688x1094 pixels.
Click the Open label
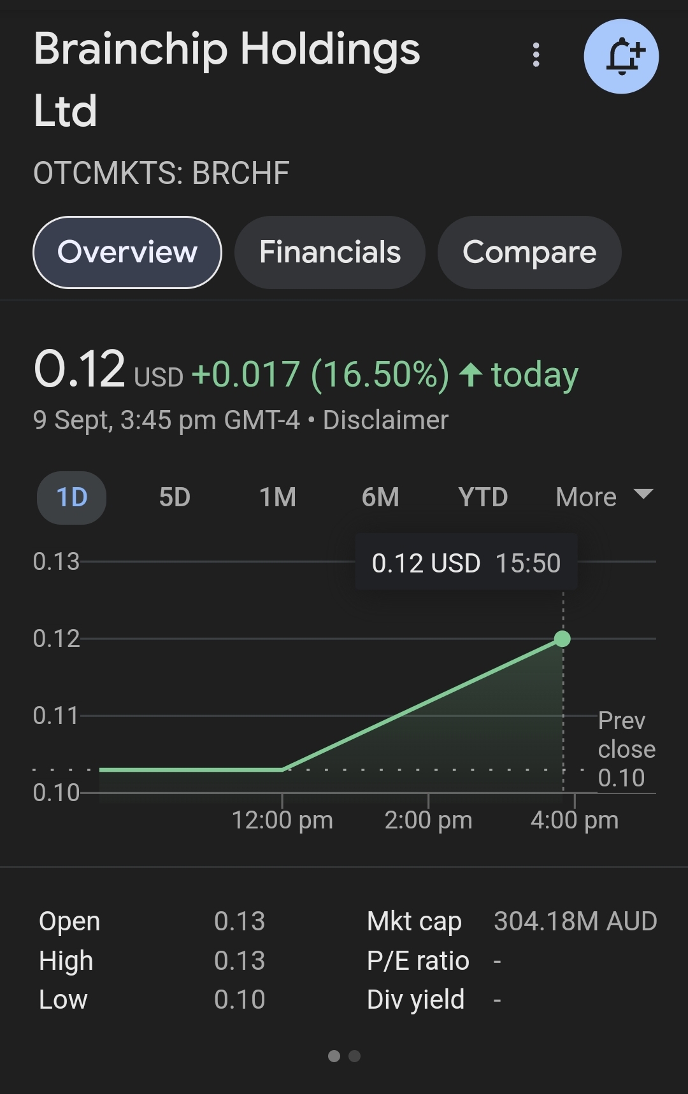(x=69, y=921)
